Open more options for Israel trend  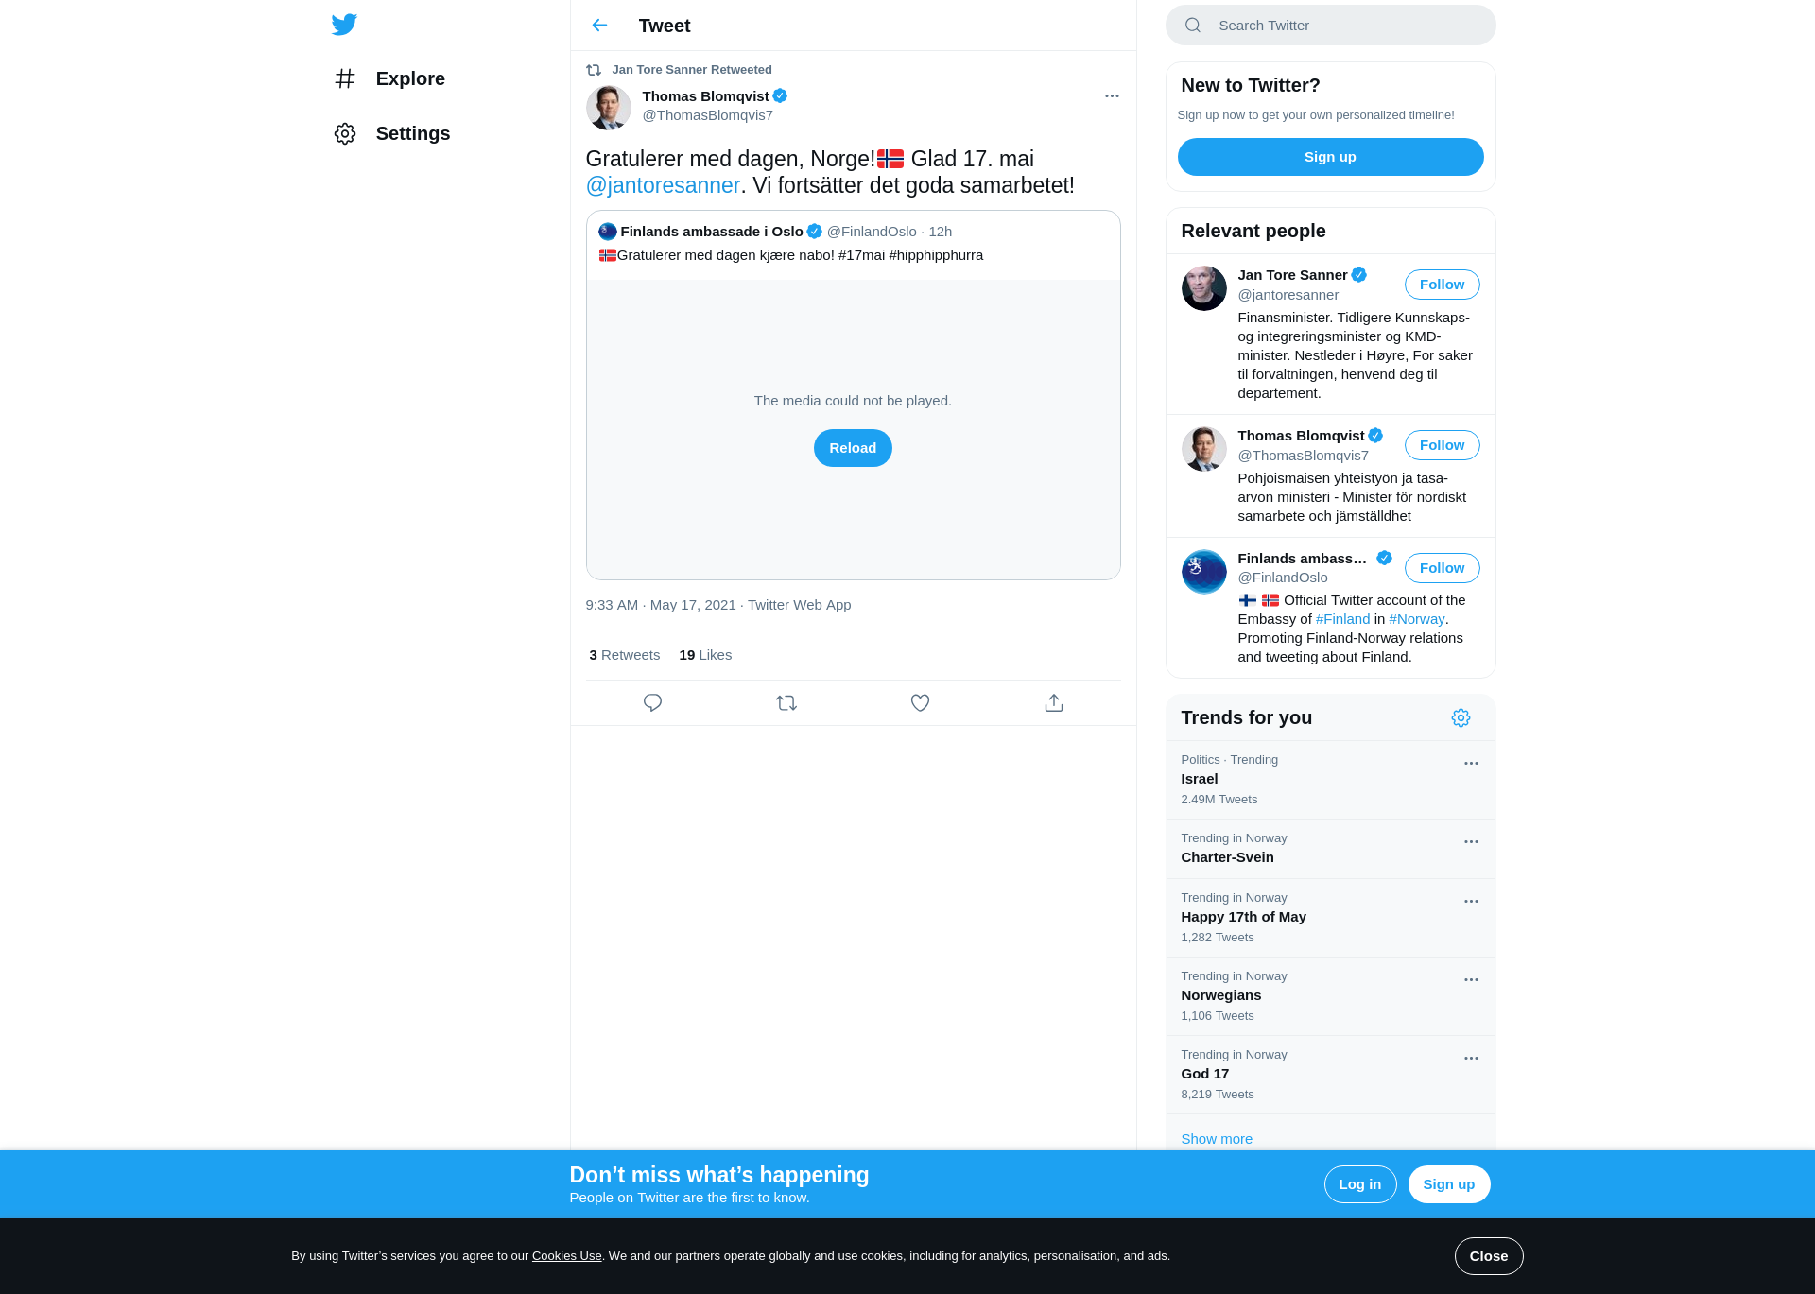click(1471, 764)
